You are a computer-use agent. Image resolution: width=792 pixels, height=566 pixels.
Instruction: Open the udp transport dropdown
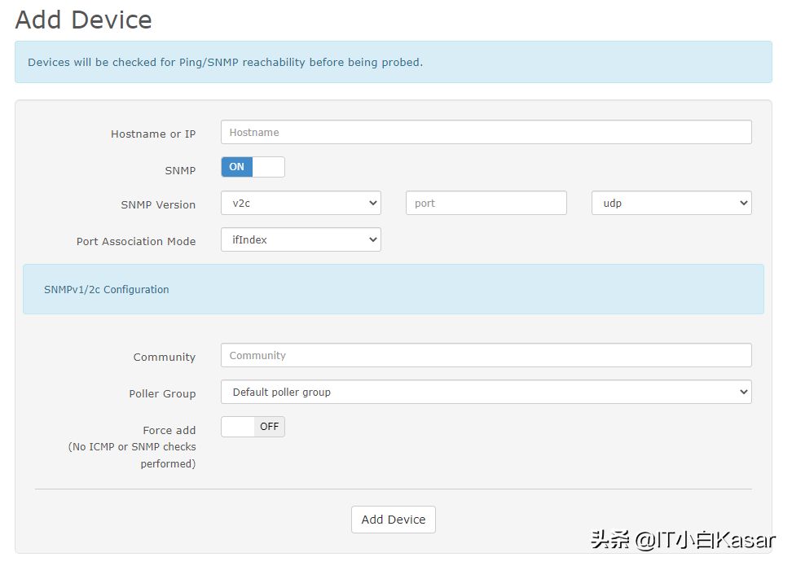point(671,203)
